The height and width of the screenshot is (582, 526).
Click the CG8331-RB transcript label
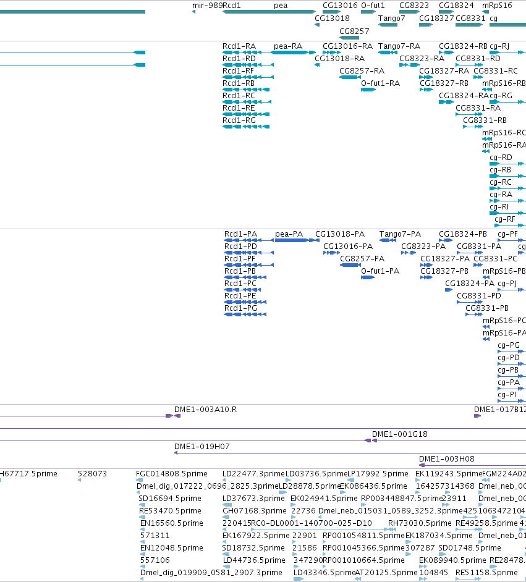[485, 120]
